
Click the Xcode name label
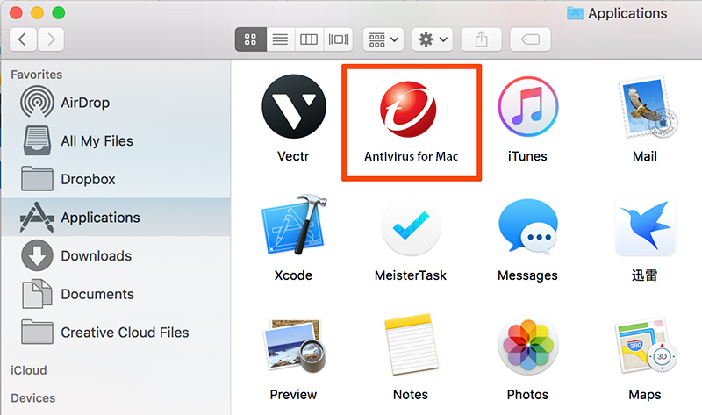pyautogui.click(x=293, y=275)
